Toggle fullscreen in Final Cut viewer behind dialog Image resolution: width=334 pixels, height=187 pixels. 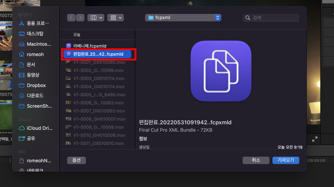pyautogui.click(x=315, y=139)
